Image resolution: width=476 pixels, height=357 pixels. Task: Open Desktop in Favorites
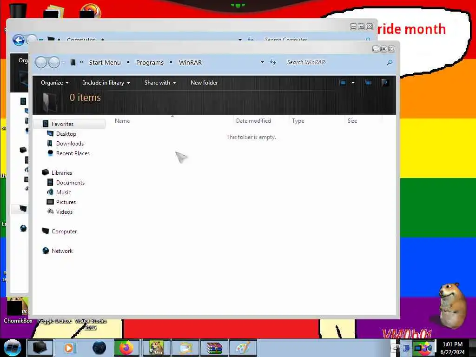pyautogui.click(x=66, y=133)
